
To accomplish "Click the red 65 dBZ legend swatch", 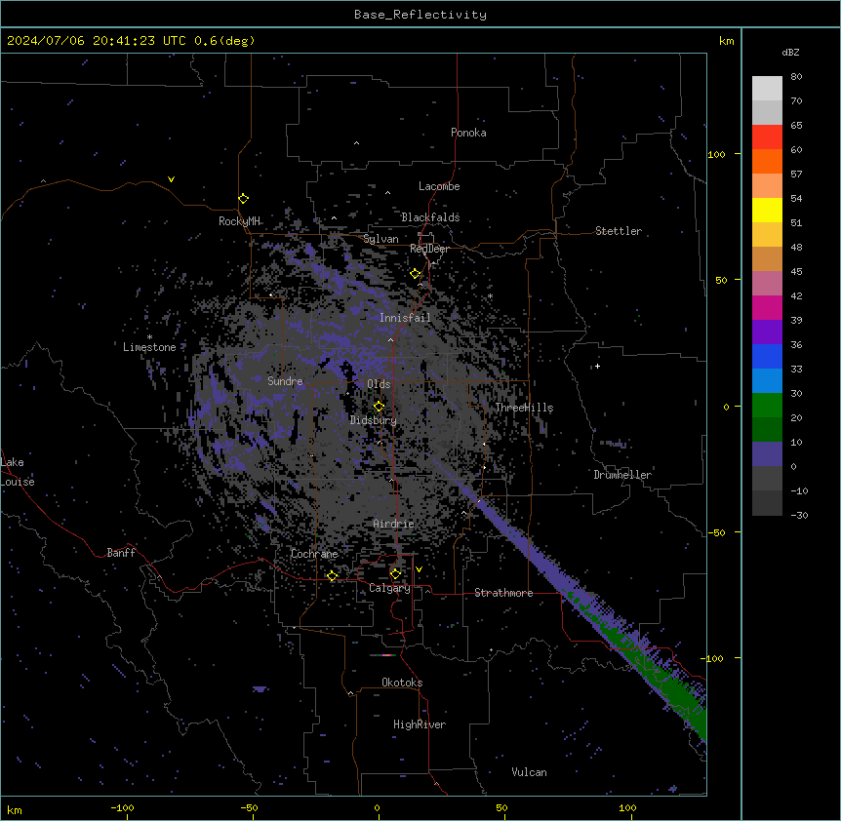I will pyautogui.click(x=767, y=137).
